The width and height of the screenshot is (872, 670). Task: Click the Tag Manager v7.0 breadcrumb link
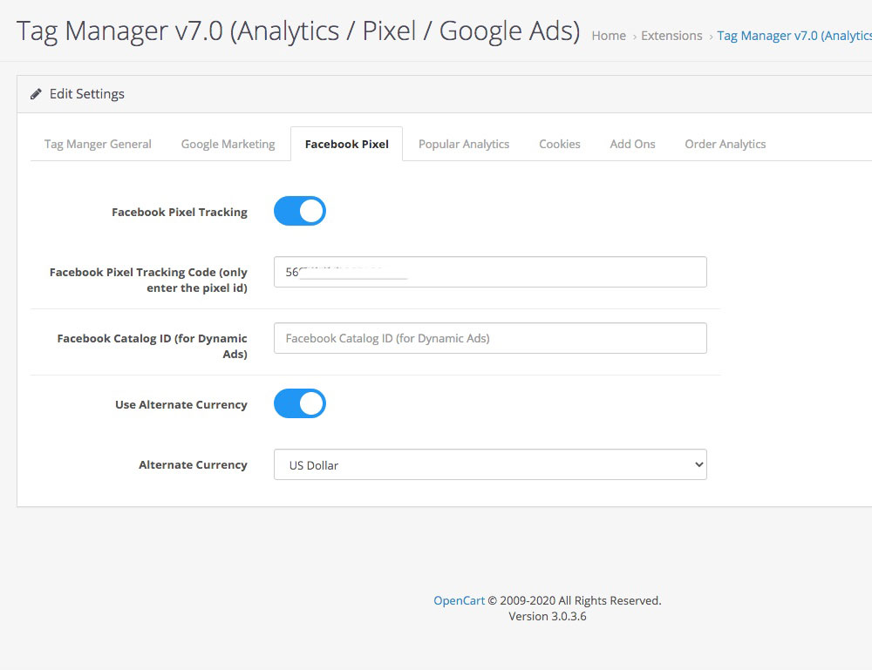pos(794,36)
